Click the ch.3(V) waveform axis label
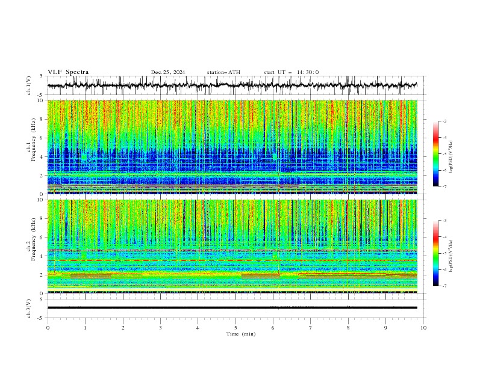Screen dimensions: 477x368 point(29,308)
